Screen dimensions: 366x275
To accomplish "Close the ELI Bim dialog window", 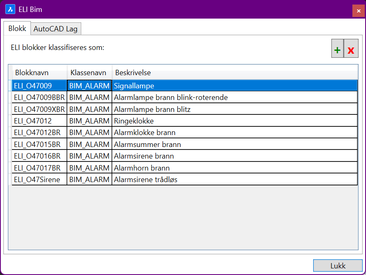I will point(358,11).
